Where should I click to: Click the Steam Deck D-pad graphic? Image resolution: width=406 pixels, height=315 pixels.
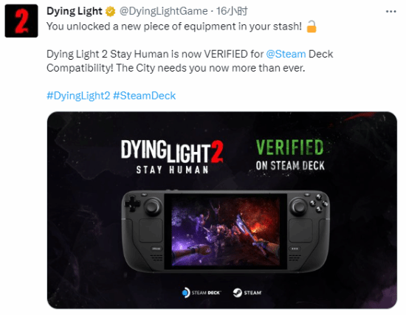point(132,204)
